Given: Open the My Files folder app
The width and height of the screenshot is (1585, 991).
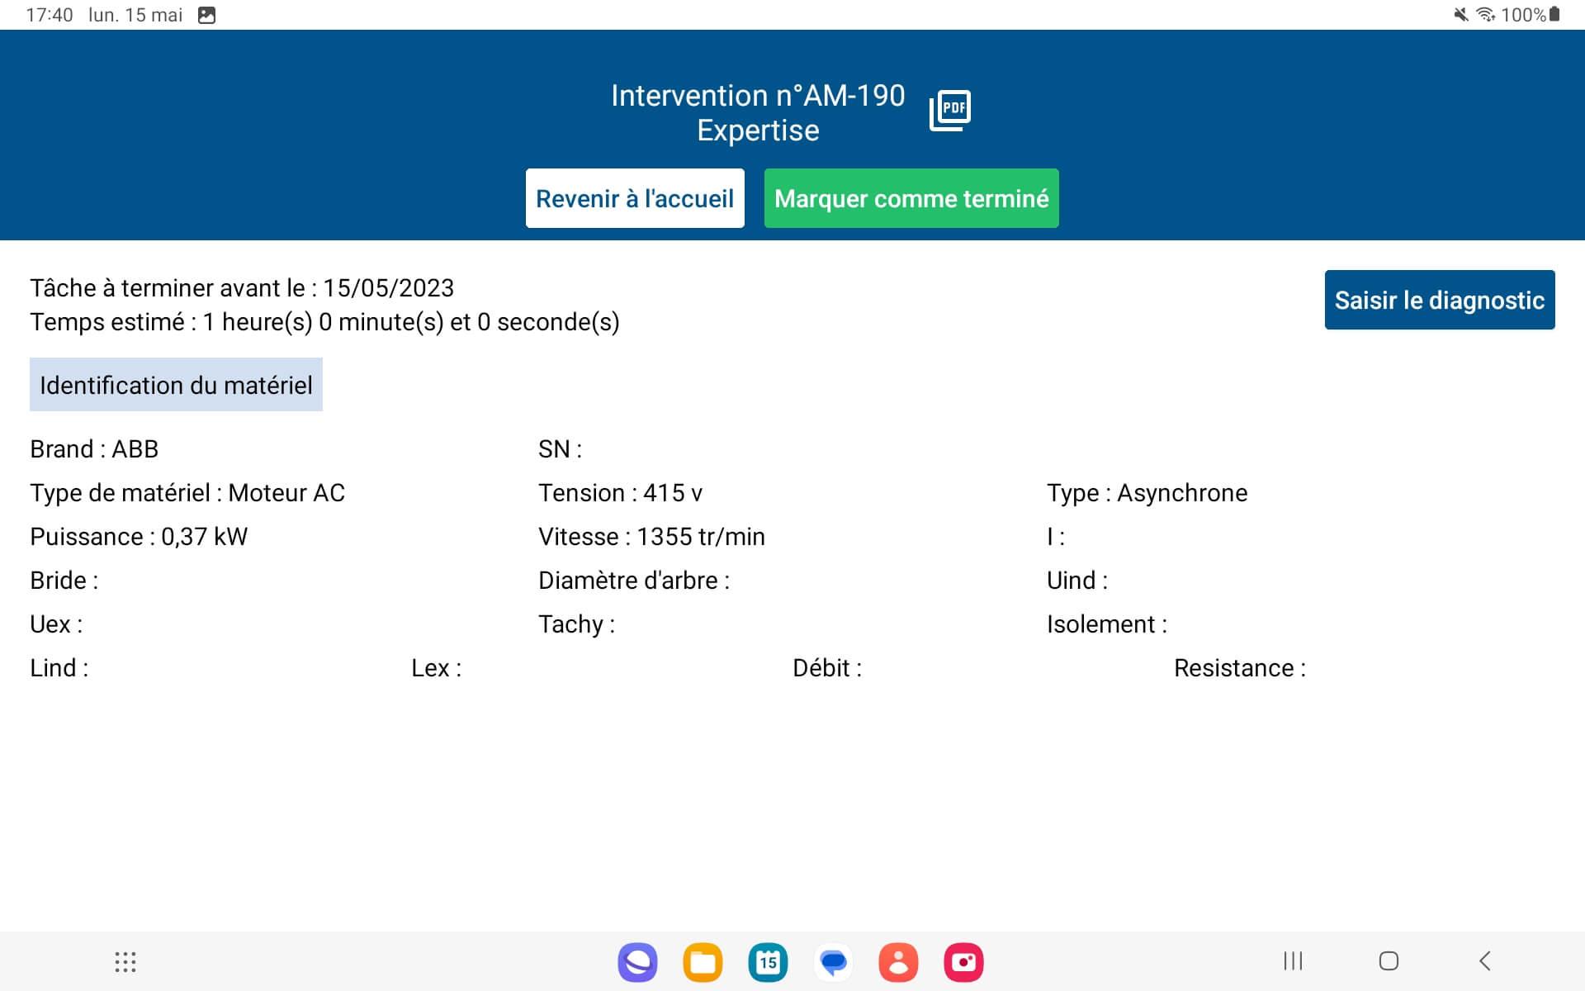Looking at the screenshot, I should 703,962.
